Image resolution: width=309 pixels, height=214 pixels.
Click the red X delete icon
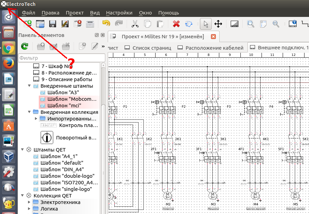(x=176, y=24)
